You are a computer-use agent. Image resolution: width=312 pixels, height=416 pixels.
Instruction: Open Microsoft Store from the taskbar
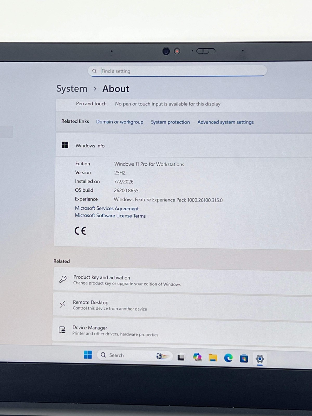point(244,359)
